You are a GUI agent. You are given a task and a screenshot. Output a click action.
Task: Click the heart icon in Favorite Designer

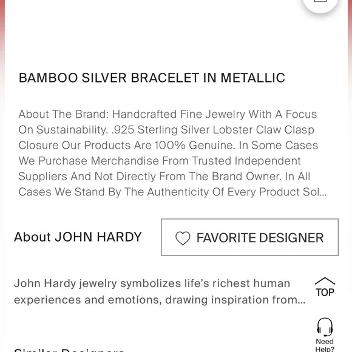(x=183, y=238)
